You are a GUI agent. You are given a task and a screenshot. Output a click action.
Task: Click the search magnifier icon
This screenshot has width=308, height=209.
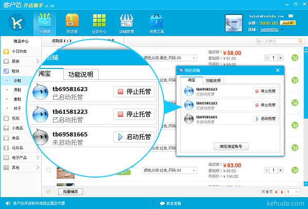tap(300, 41)
